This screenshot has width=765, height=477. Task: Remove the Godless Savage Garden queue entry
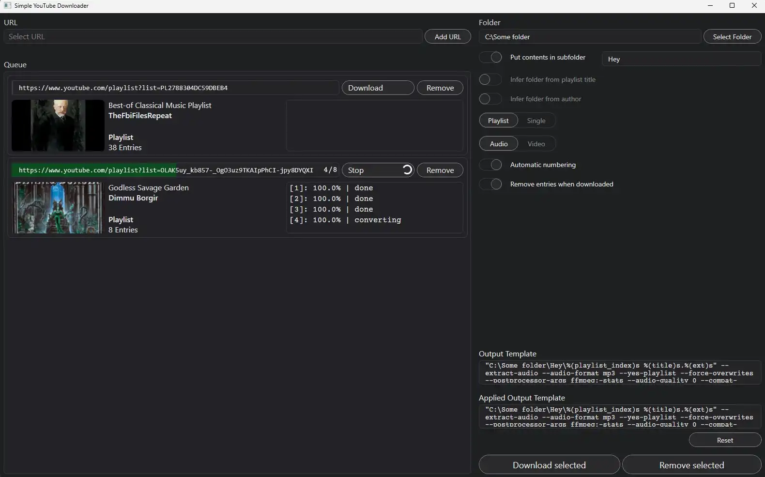(x=440, y=170)
